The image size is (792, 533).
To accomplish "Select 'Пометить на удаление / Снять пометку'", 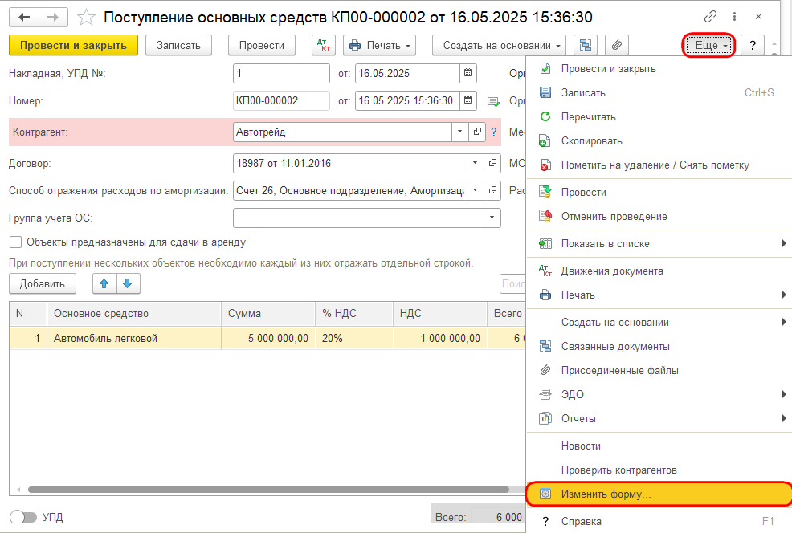I will tap(659, 165).
